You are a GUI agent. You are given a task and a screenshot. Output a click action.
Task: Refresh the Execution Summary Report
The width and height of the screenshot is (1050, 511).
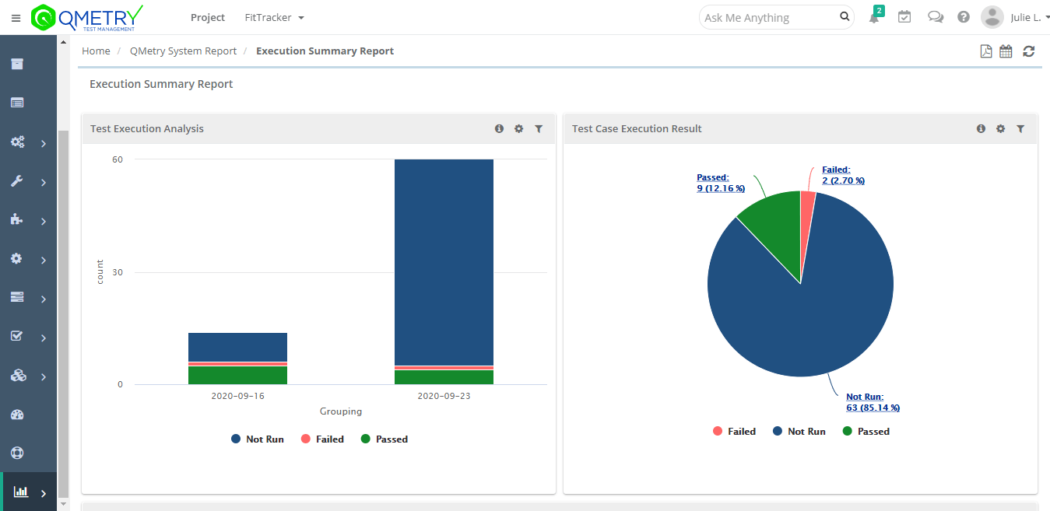pyautogui.click(x=1027, y=51)
